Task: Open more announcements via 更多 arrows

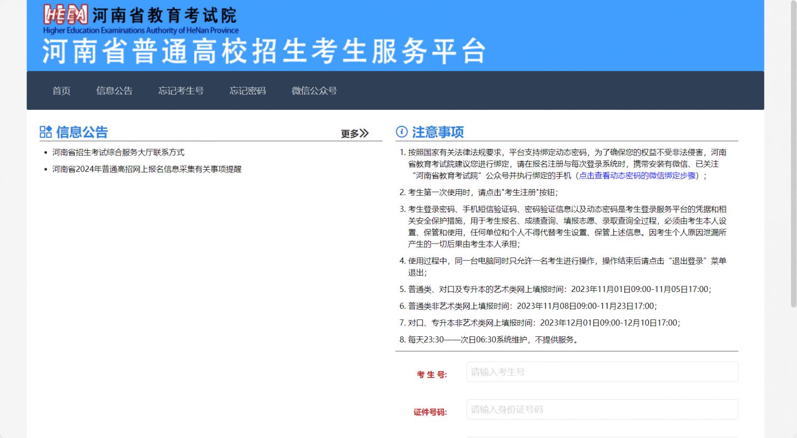Action: click(x=355, y=134)
